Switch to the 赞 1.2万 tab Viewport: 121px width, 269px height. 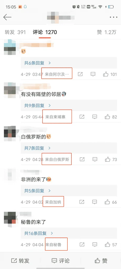[107, 32]
